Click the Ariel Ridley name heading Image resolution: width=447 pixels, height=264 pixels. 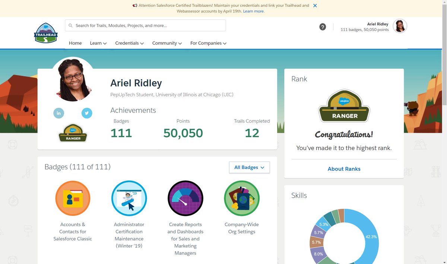136,83
